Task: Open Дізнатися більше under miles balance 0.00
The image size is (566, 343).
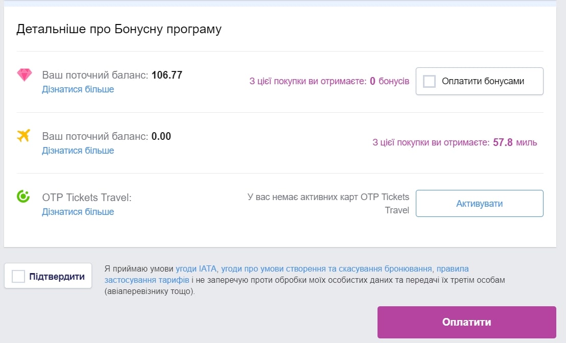Action: tap(78, 151)
